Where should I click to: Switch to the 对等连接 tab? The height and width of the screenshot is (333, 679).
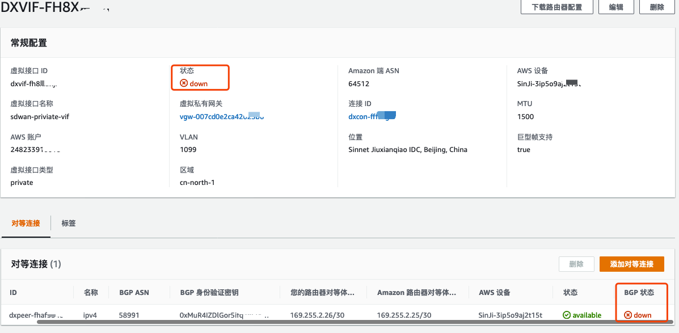click(x=26, y=223)
